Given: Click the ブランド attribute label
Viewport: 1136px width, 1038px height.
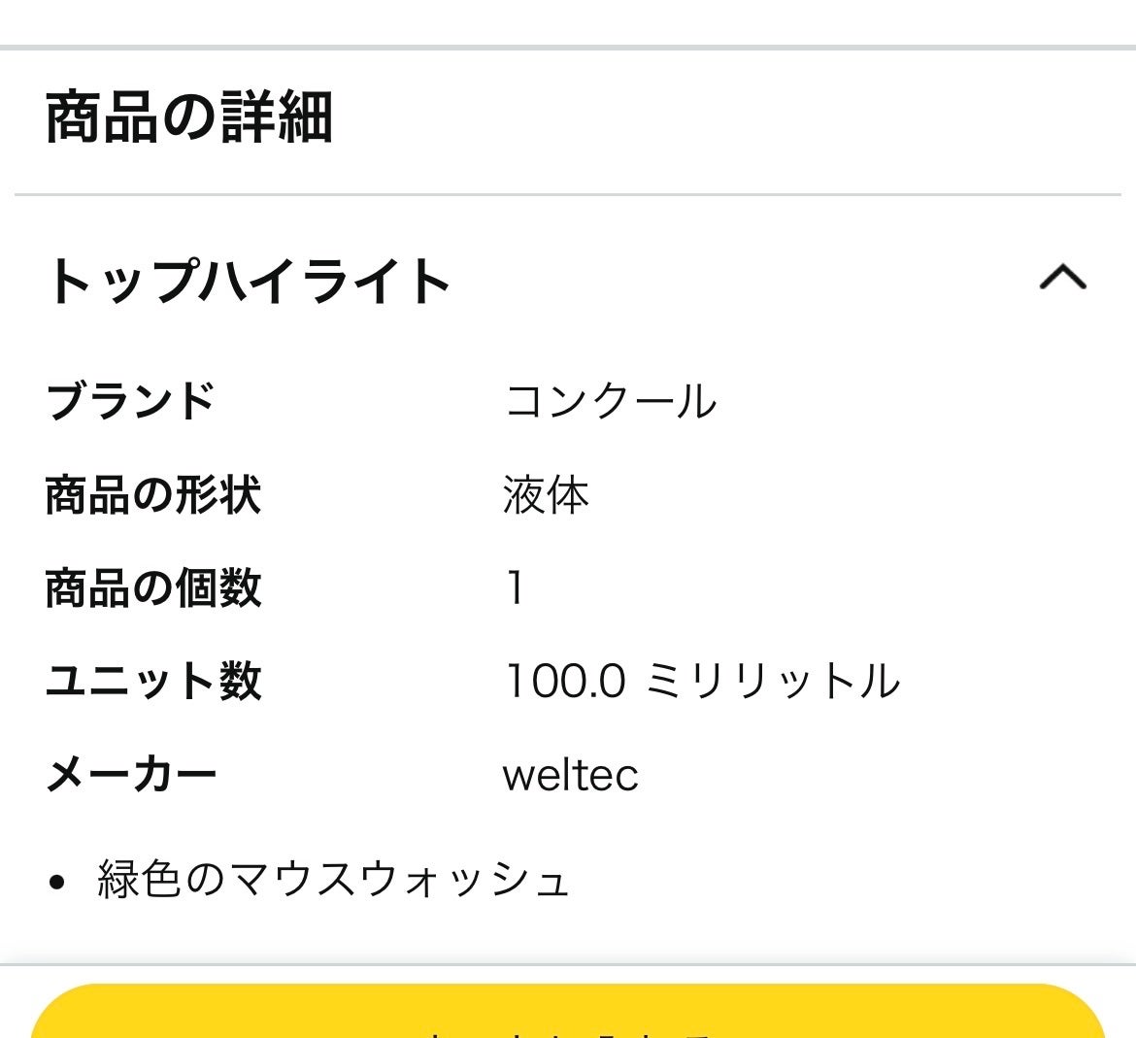Looking at the screenshot, I should pos(129,402).
